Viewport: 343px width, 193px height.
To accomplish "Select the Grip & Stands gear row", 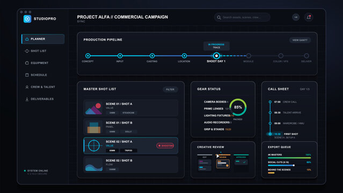I will click(217, 129).
